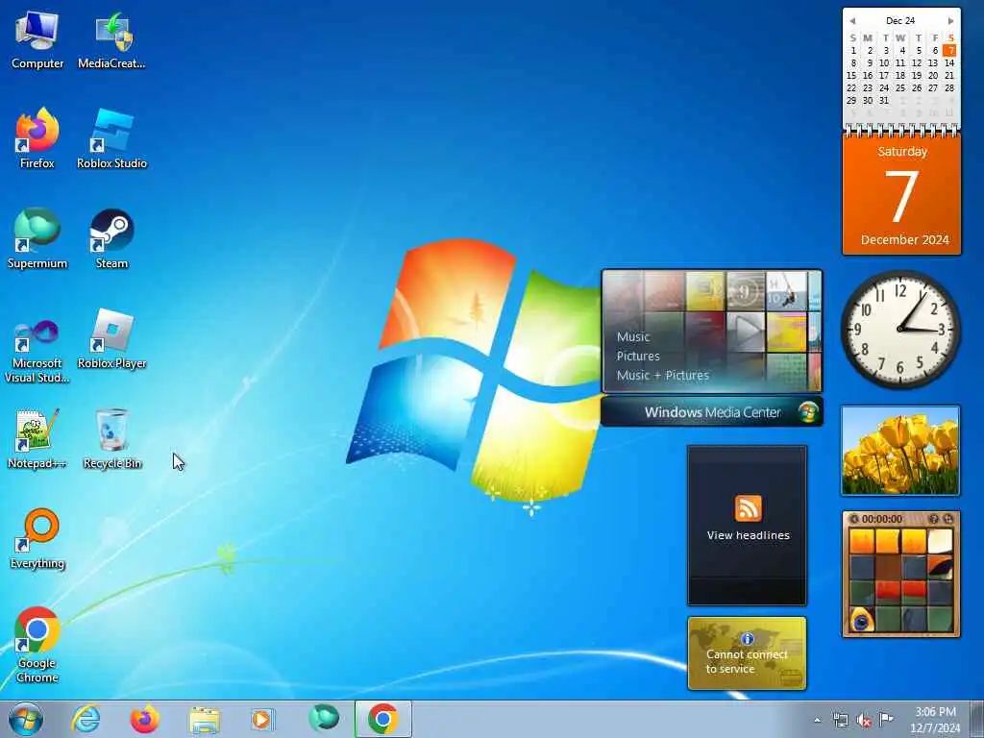
Task: Launch Internet Explorer from the taskbar
Action: click(86, 719)
